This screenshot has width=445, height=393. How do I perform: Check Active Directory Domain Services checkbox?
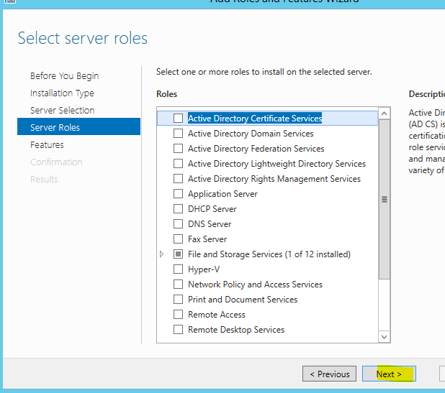coord(178,133)
